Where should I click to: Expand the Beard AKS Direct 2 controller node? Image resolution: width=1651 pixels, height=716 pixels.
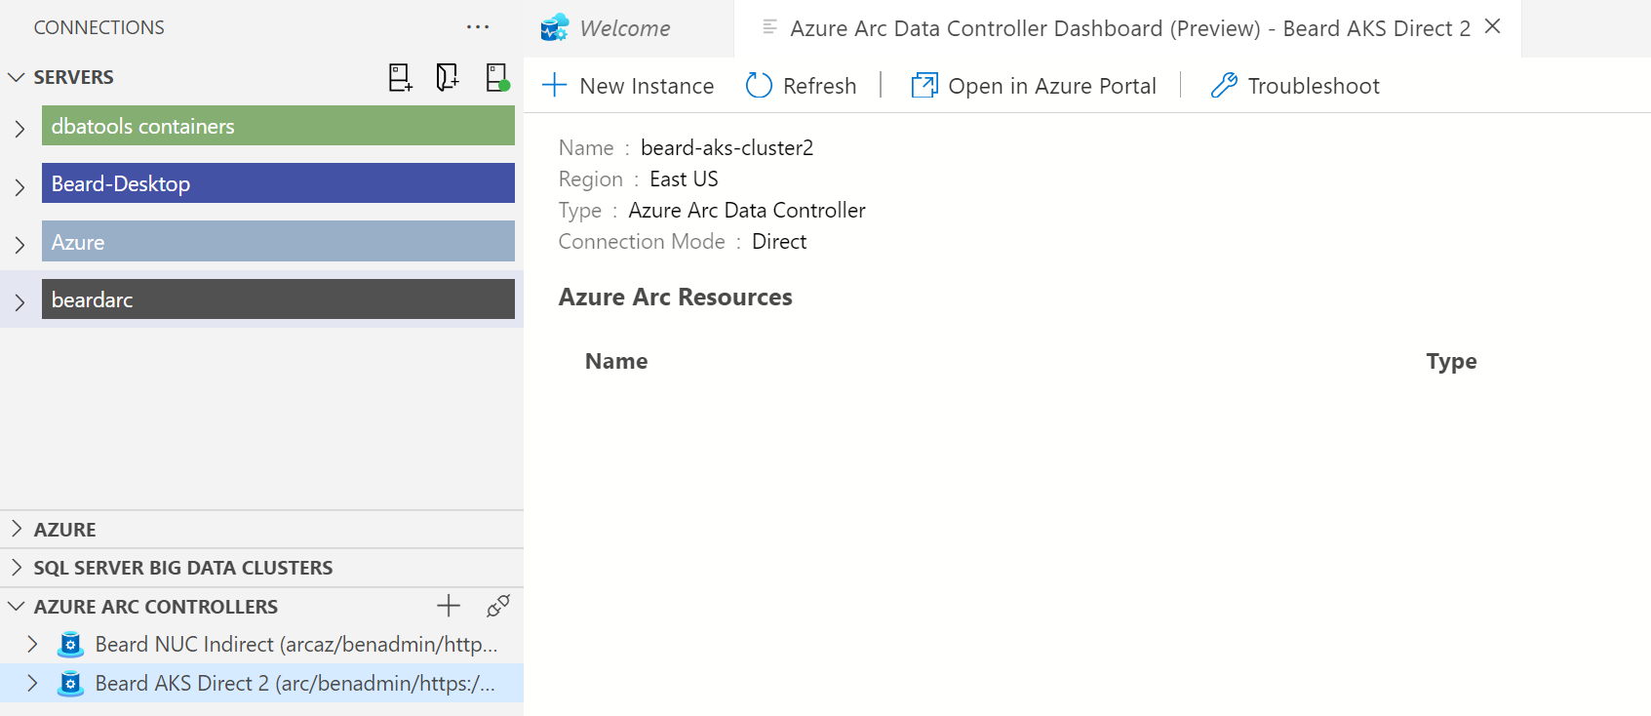click(x=32, y=683)
